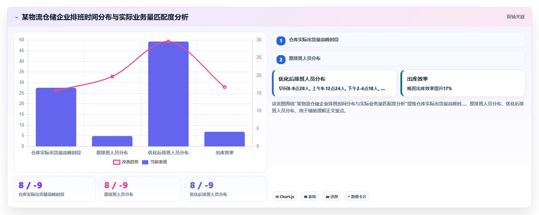Click trend line point above 出库效率
539x215 pixels.
[x=224, y=87]
